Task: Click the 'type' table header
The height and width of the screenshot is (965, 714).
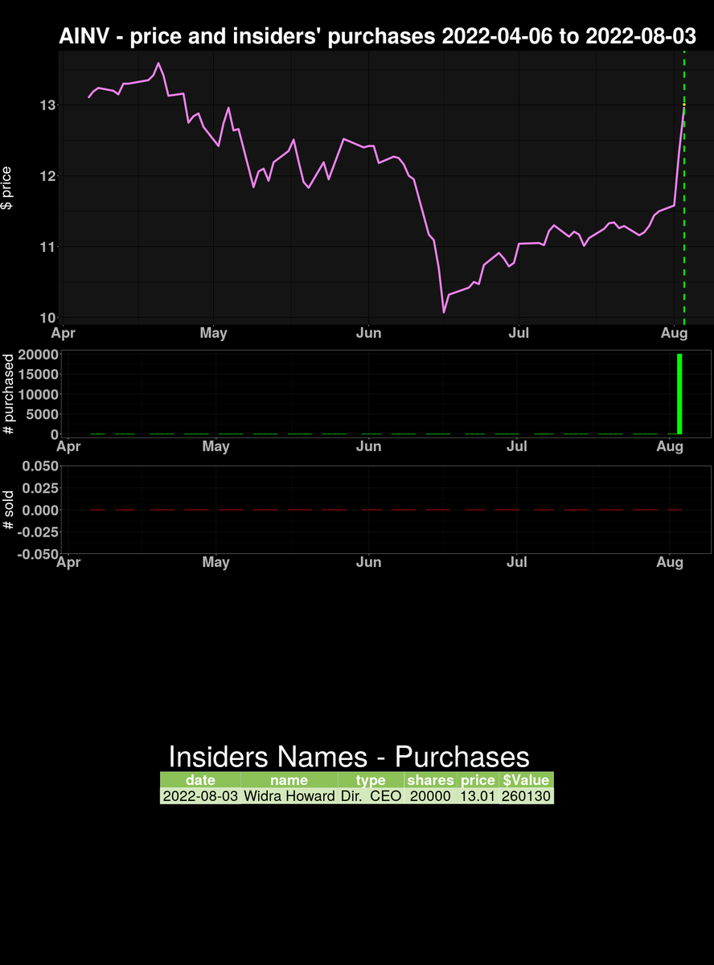Action: [x=371, y=780]
